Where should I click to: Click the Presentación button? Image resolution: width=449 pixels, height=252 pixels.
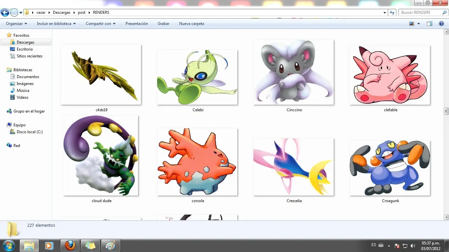(x=137, y=24)
